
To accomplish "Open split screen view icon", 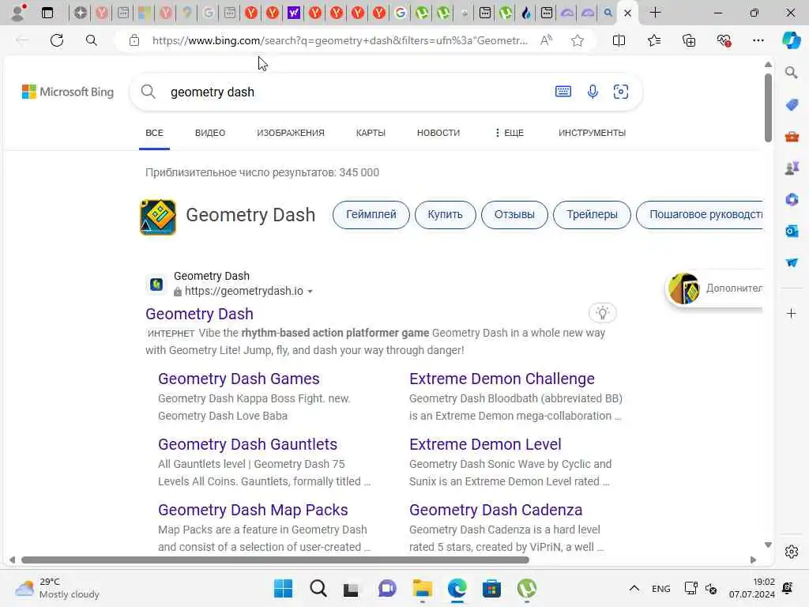I will (619, 40).
